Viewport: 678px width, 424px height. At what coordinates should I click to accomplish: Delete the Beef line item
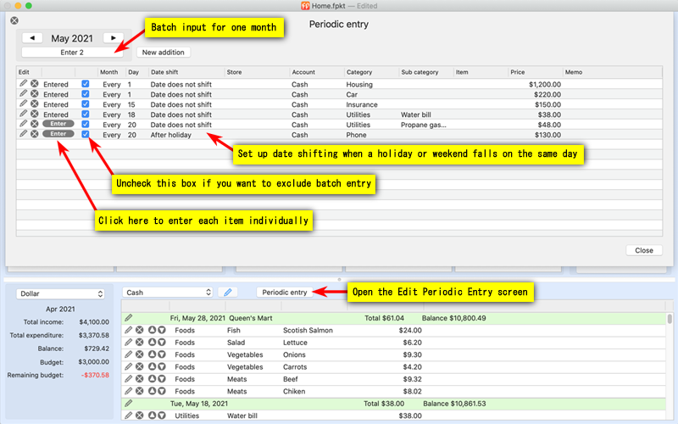[x=140, y=378]
